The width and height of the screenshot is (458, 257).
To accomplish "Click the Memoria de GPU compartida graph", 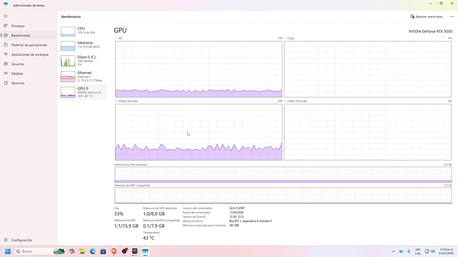I will click(283, 196).
